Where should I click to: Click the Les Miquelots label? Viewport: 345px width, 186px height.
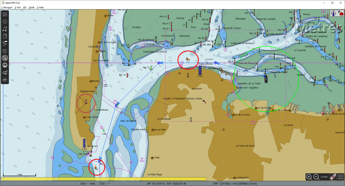[x=241, y=178]
